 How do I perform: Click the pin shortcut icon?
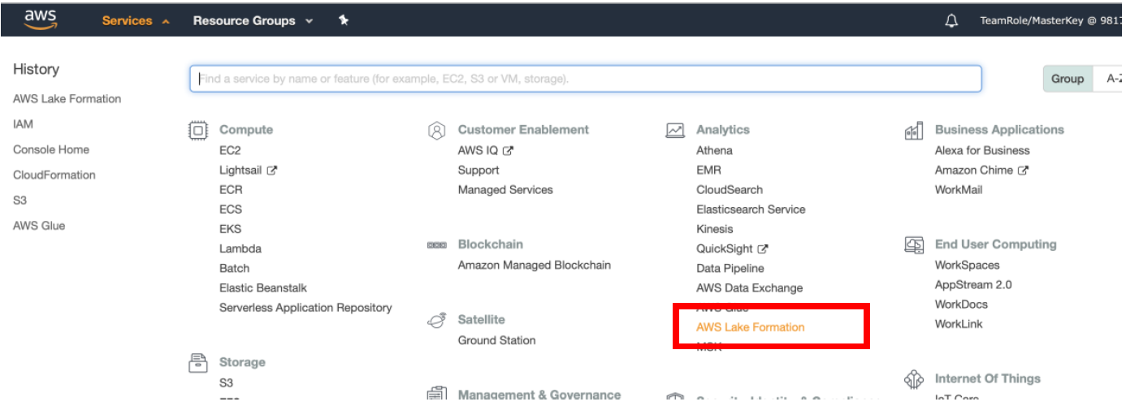[344, 20]
